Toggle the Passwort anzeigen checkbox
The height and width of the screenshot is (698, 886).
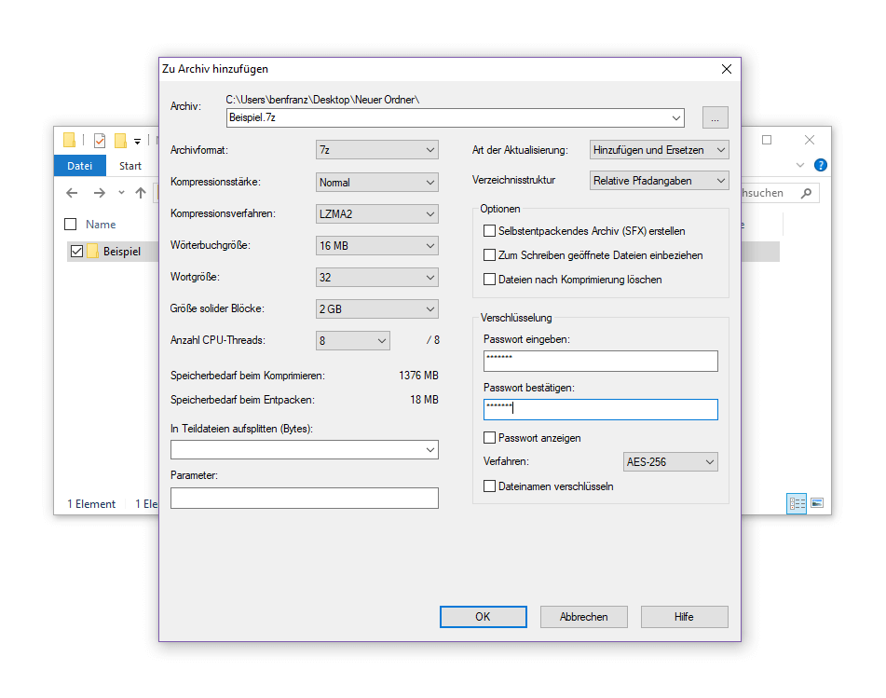point(489,437)
